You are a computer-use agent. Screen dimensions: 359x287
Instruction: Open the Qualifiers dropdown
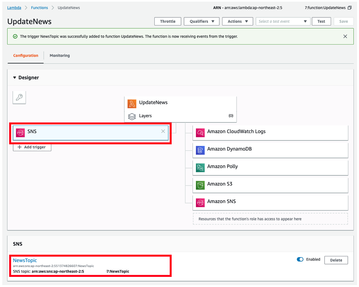coord(201,21)
